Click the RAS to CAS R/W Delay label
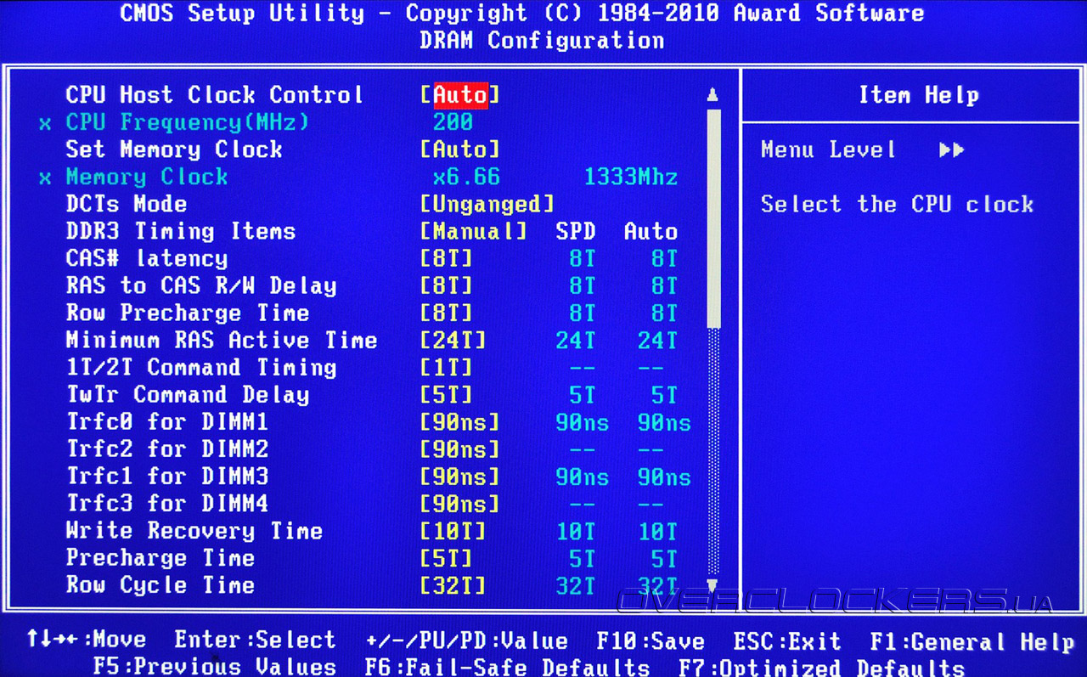Image resolution: width=1087 pixels, height=677 pixels. click(201, 285)
